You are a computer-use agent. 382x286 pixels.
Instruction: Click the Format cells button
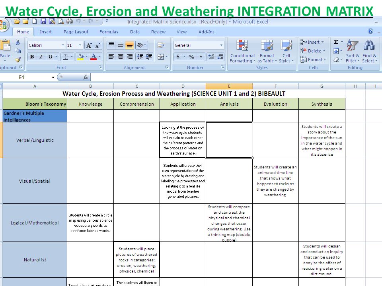click(x=313, y=60)
